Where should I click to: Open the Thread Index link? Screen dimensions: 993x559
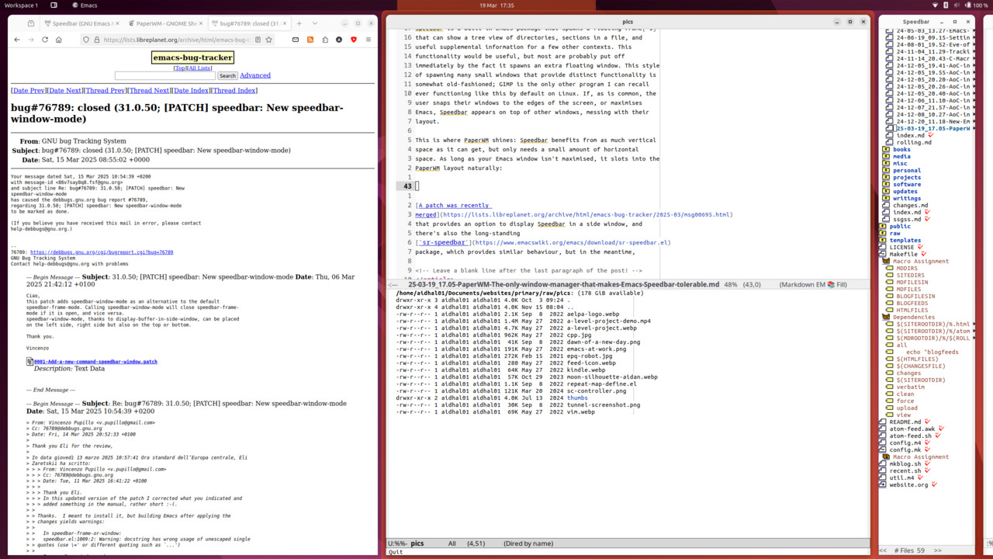click(x=234, y=91)
